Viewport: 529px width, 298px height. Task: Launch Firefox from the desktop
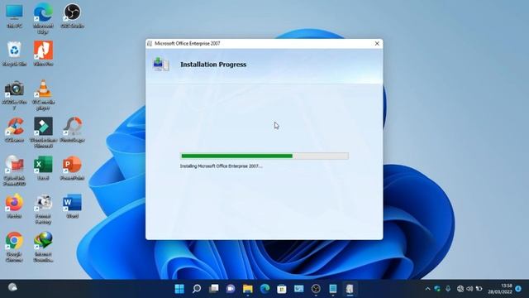[14, 205]
